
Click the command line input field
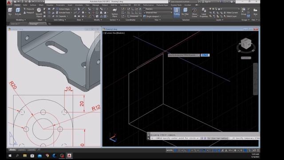205,138
